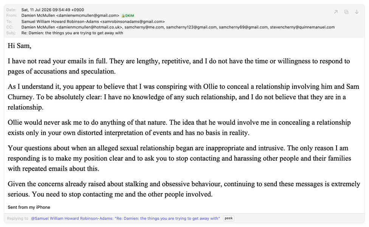Click the overlapping squares copy icon
Screen dimensions: 369x227
click(346, 12)
